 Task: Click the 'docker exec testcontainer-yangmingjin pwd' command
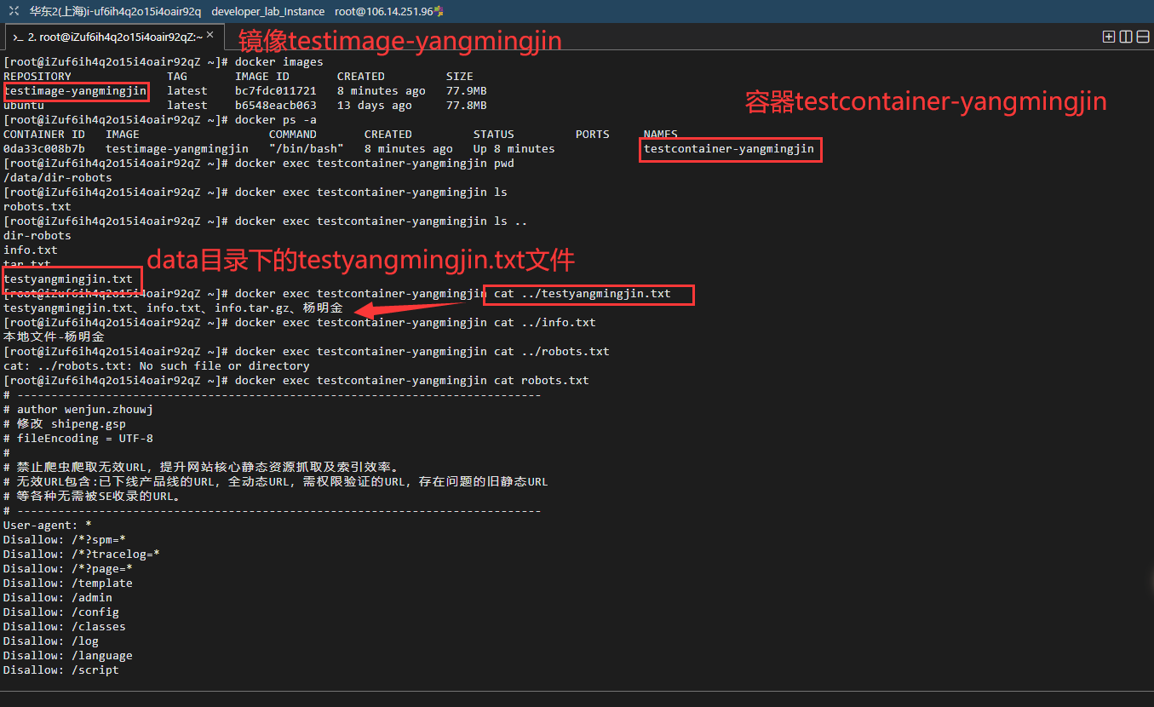point(375,164)
